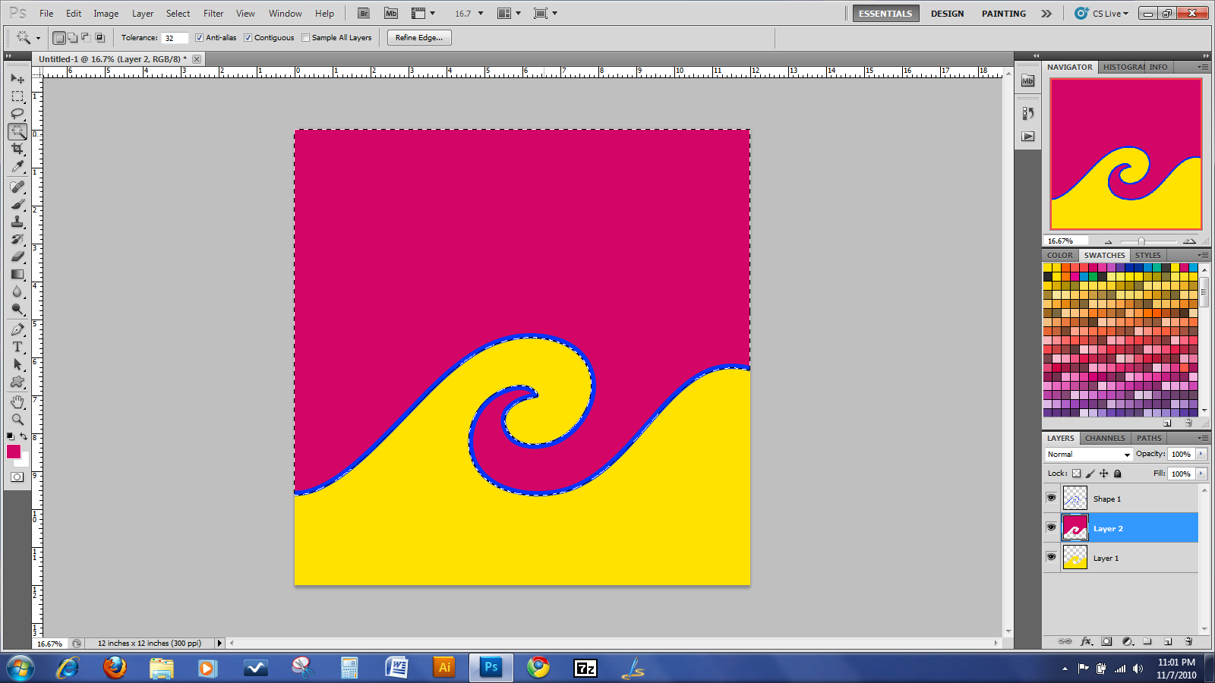Screen dimensions: 1215x683
Task: Open the status bar info arrow
Action: pyautogui.click(x=220, y=643)
